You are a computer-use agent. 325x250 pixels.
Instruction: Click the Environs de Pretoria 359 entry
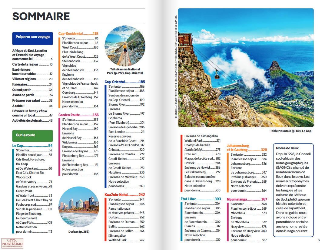(249, 181)
